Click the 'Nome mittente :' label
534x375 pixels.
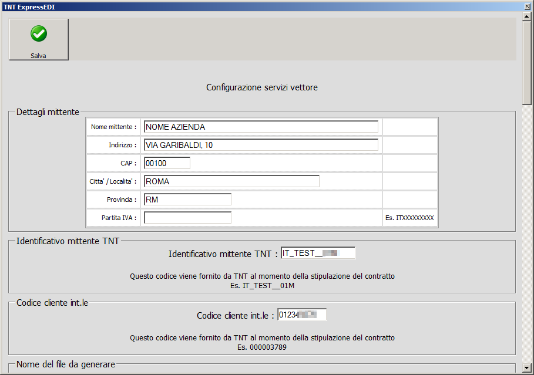pos(113,127)
